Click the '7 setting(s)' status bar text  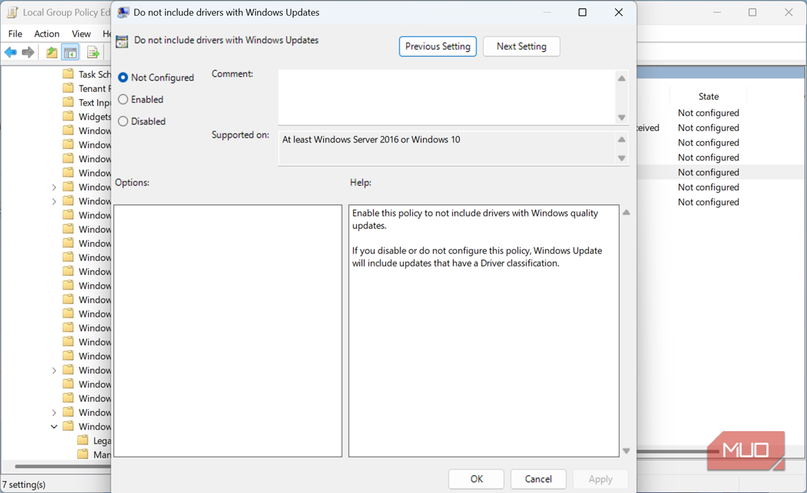click(23, 484)
